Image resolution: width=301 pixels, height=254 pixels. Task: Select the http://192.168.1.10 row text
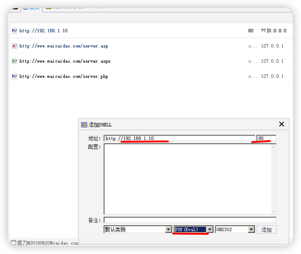[43, 31]
